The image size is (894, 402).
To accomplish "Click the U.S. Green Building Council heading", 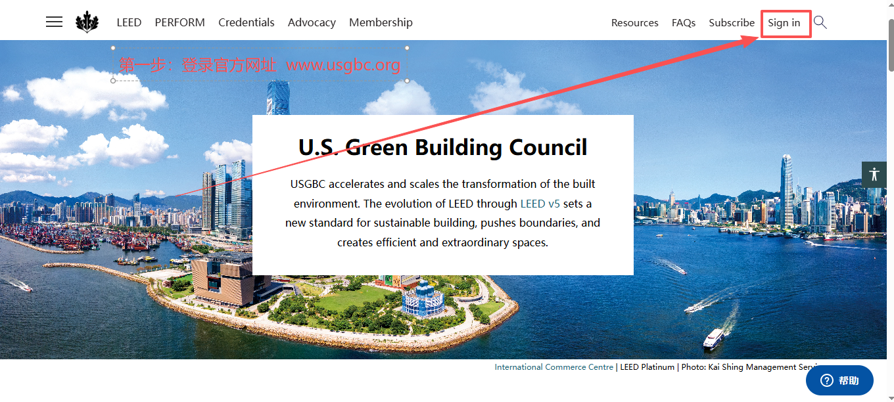I will [x=442, y=147].
